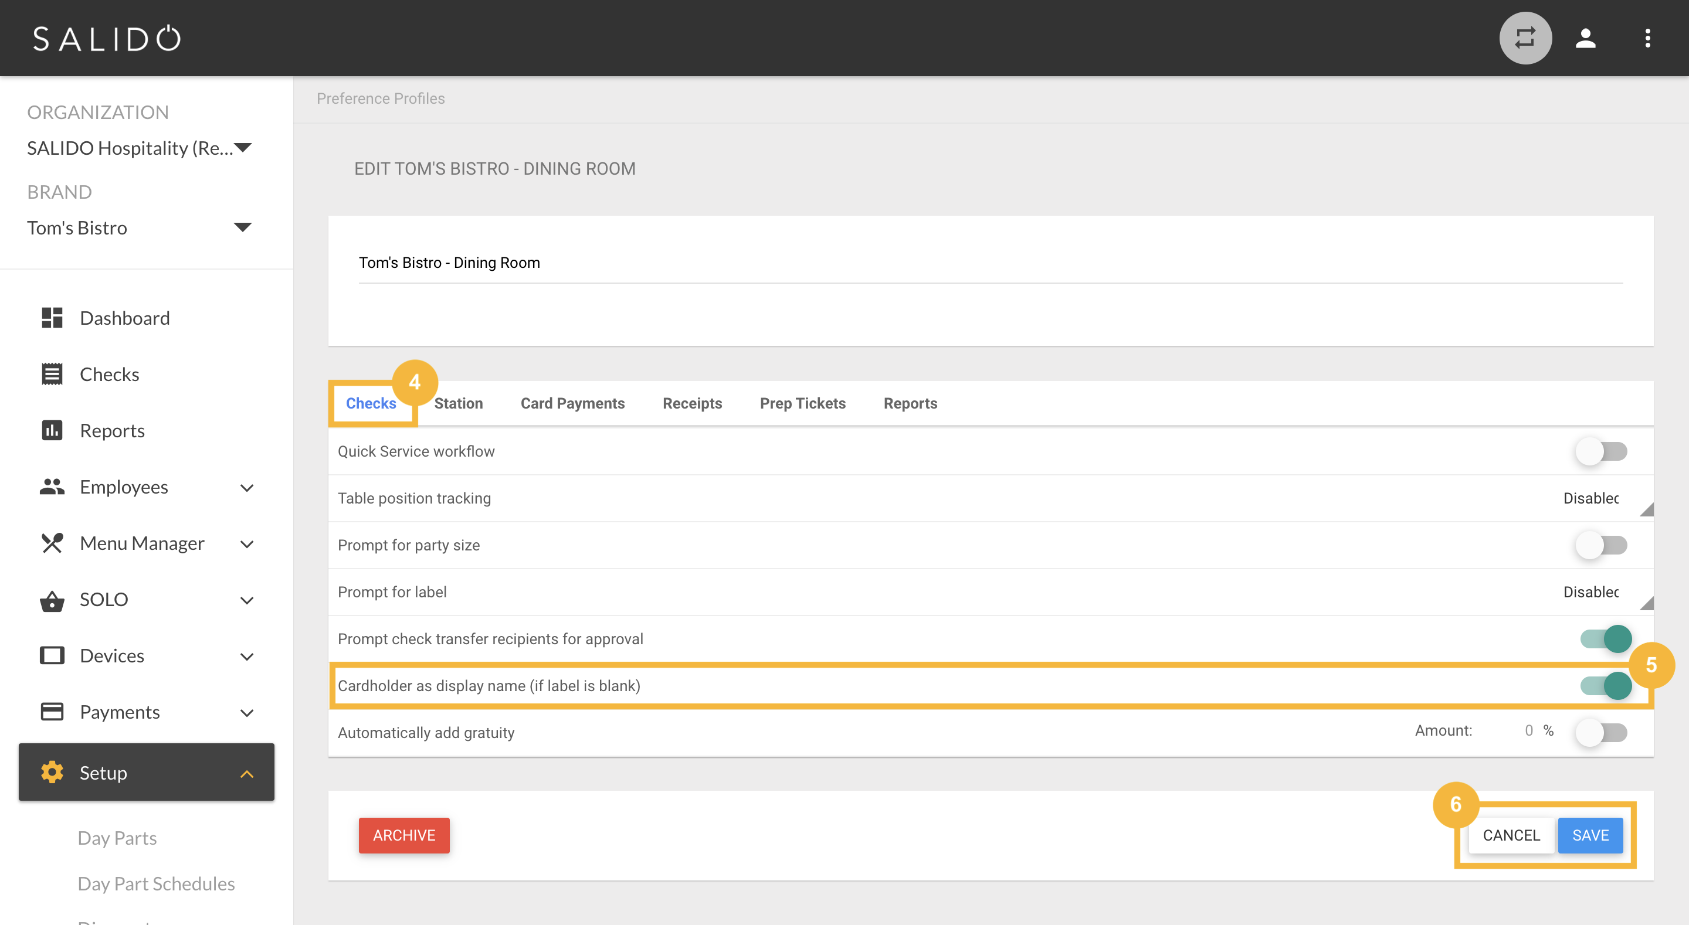
Task: Click the Devices tablet icon
Action: (x=52, y=655)
